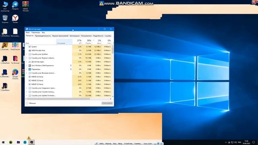Click 'Меньше' to collapse Task Manager details
The width and height of the screenshot is (258, 145).
coord(31,103)
